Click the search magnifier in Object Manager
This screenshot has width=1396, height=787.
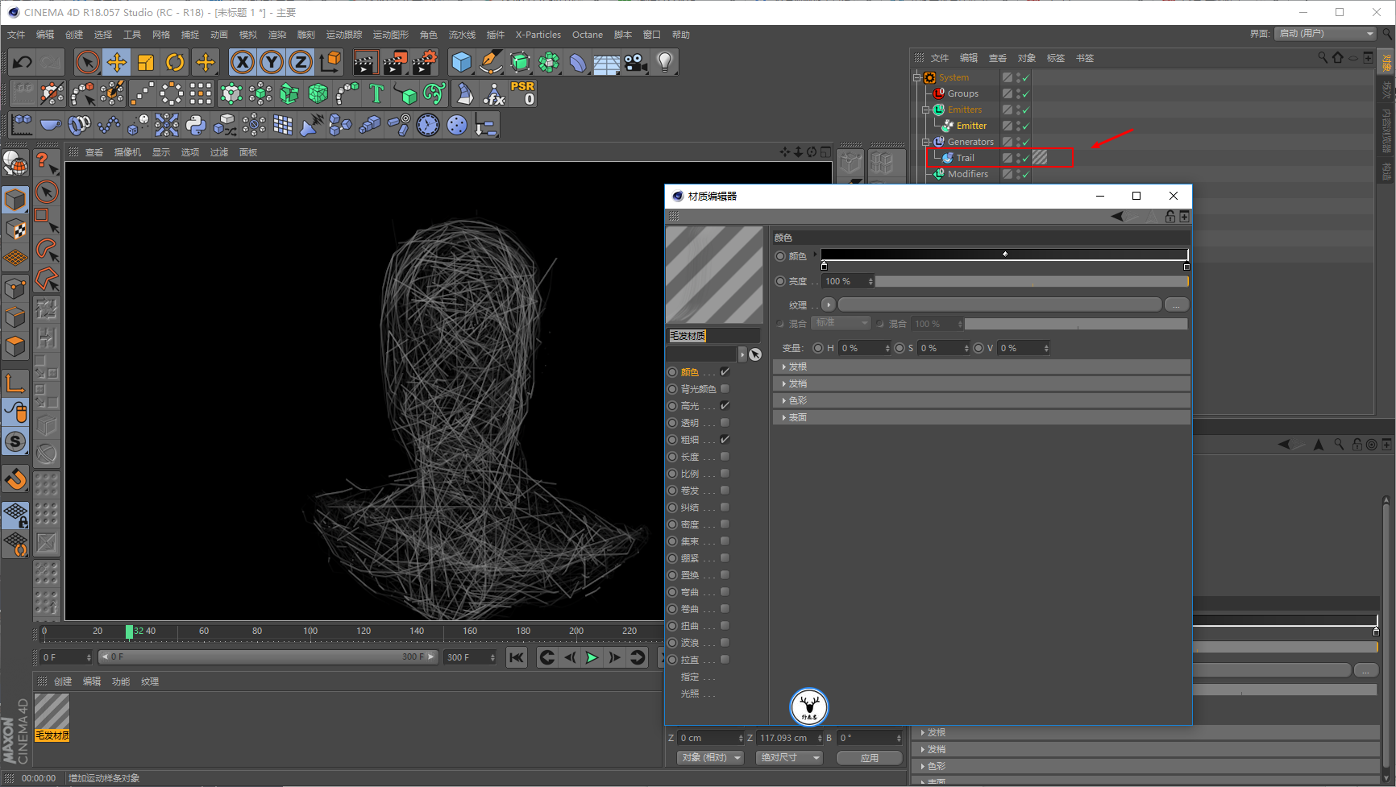(x=1323, y=58)
